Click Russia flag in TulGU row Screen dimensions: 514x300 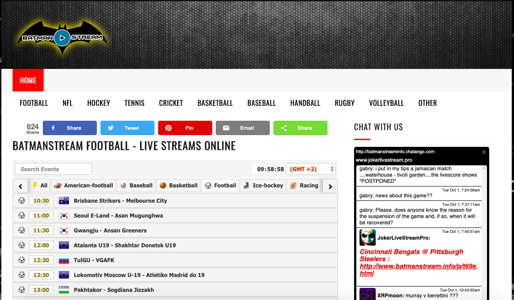64,260
